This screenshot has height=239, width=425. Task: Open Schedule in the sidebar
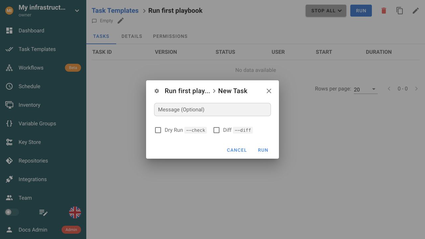pyautogui.click(x=43, y=86)
